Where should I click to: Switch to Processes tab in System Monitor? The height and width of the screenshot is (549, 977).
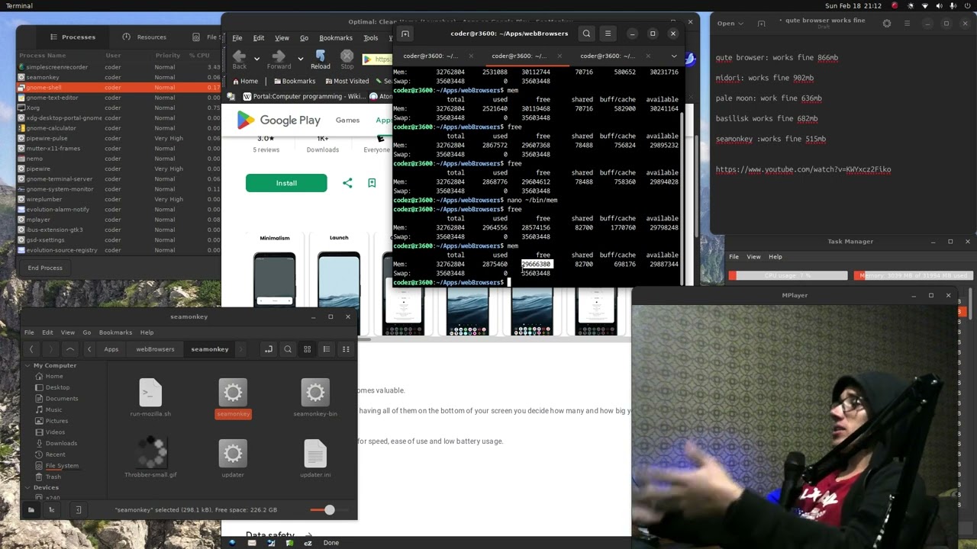pos(73,37)
